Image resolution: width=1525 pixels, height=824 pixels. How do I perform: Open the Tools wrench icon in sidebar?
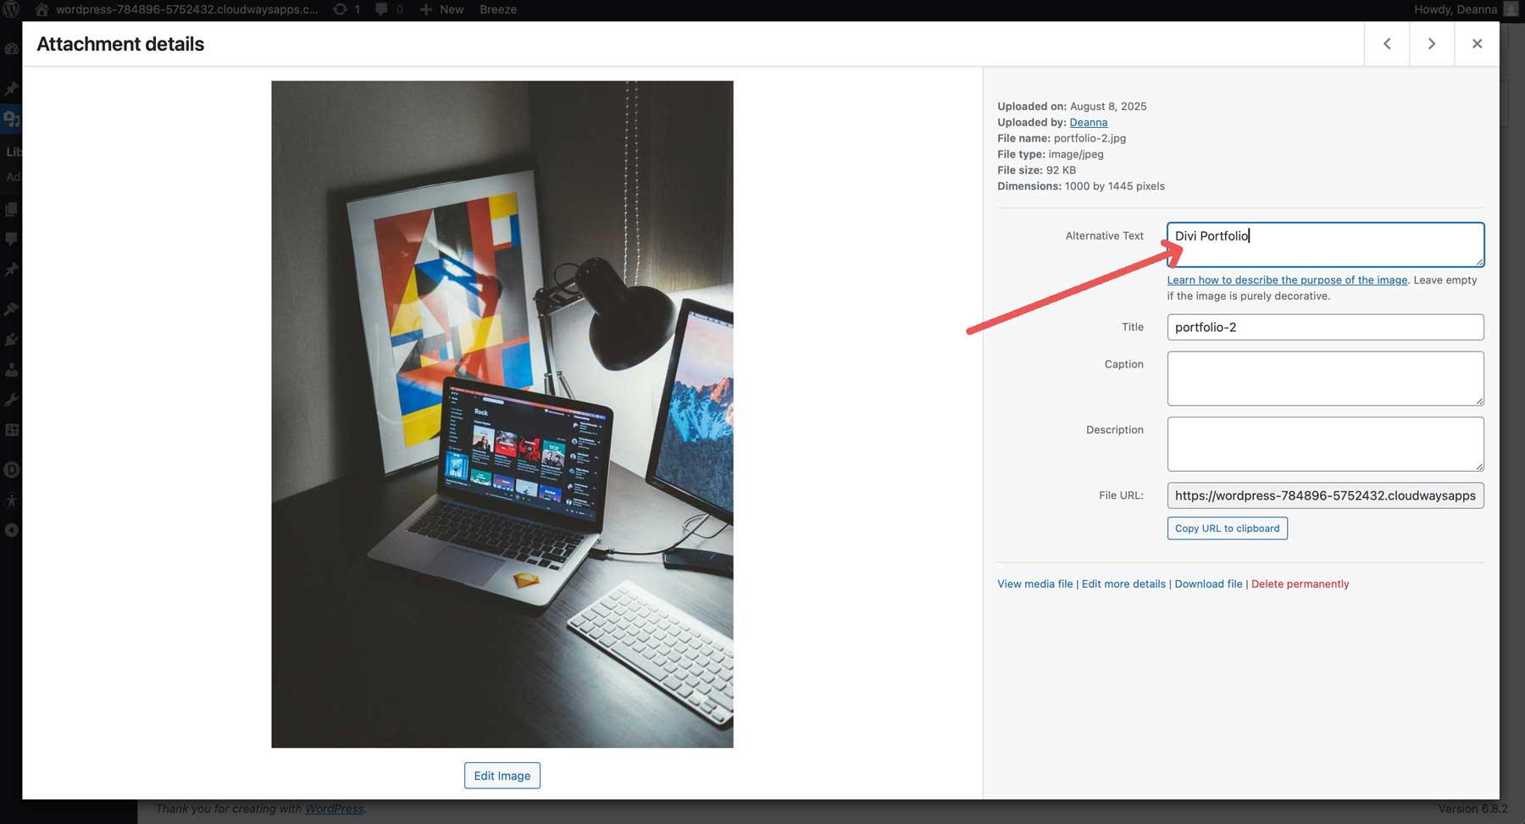click(12, 400)
